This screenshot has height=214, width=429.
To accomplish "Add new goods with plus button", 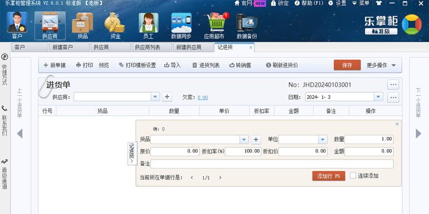I will point(256,140).
